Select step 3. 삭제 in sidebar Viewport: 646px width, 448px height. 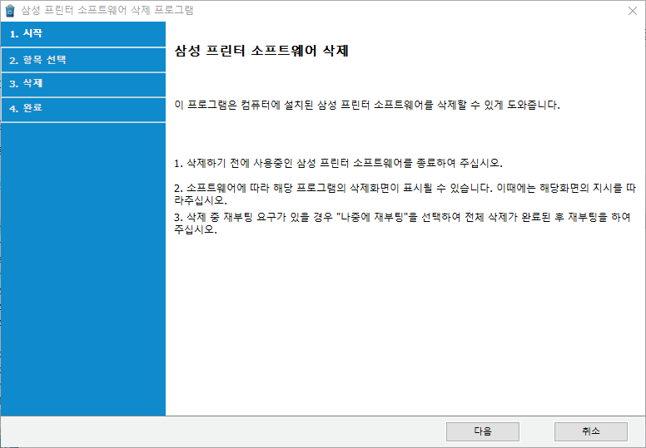point(83,84)
